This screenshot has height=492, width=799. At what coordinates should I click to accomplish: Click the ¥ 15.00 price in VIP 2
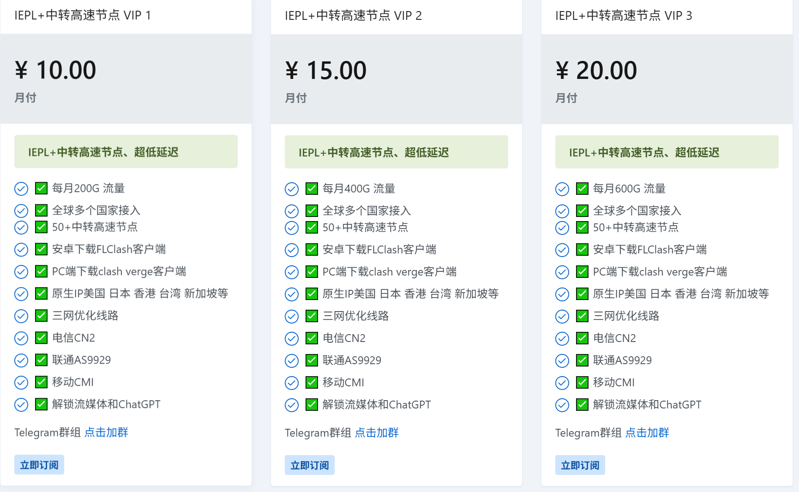click(326, 71)
